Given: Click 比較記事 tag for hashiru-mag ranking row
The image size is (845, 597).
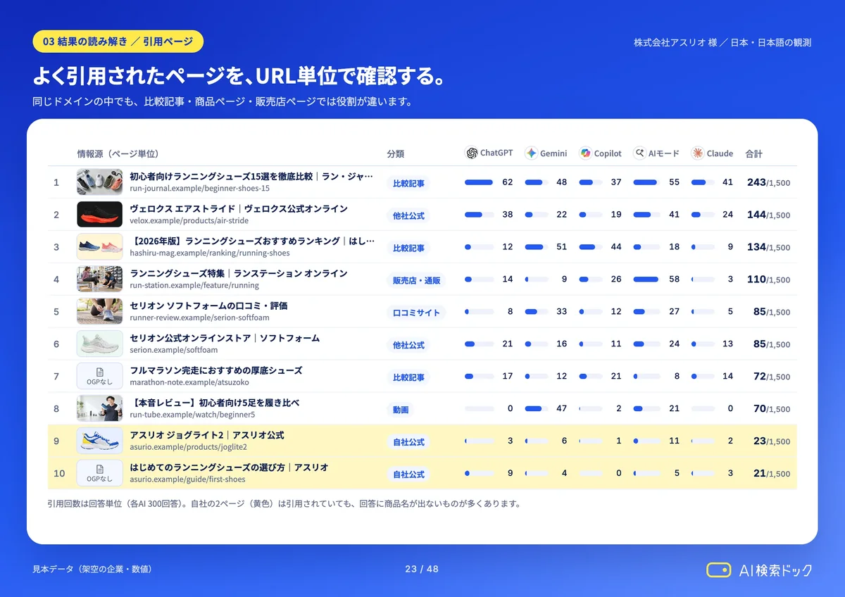Looking at the screenshot, I should point(408,248).
